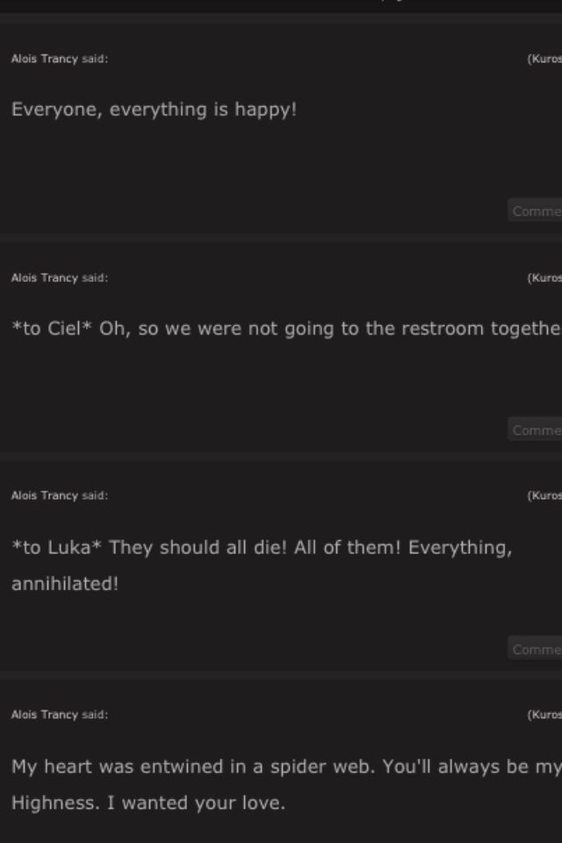Viewport: 562px width, 843px height.
Task: Open Kuros source link on the restroom quote
Action: point(545,277)
